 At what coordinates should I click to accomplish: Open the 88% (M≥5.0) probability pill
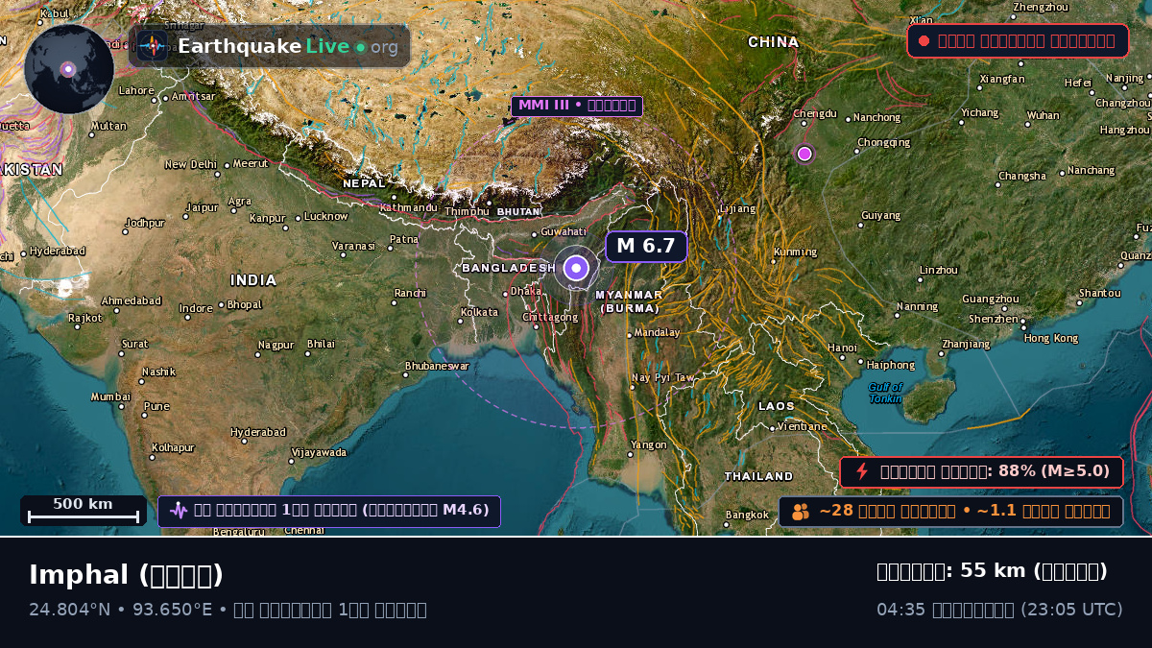[x=981, y=471]
